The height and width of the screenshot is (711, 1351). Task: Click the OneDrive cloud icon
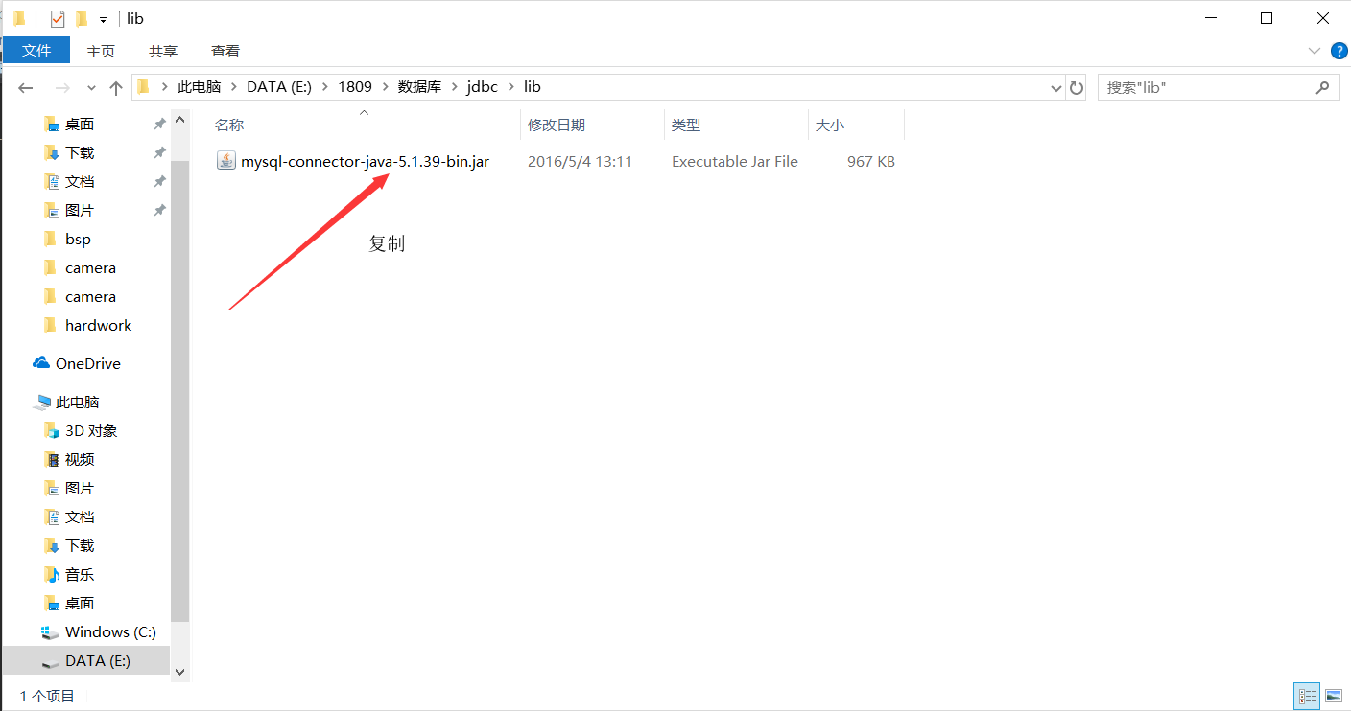coord(41,363)
